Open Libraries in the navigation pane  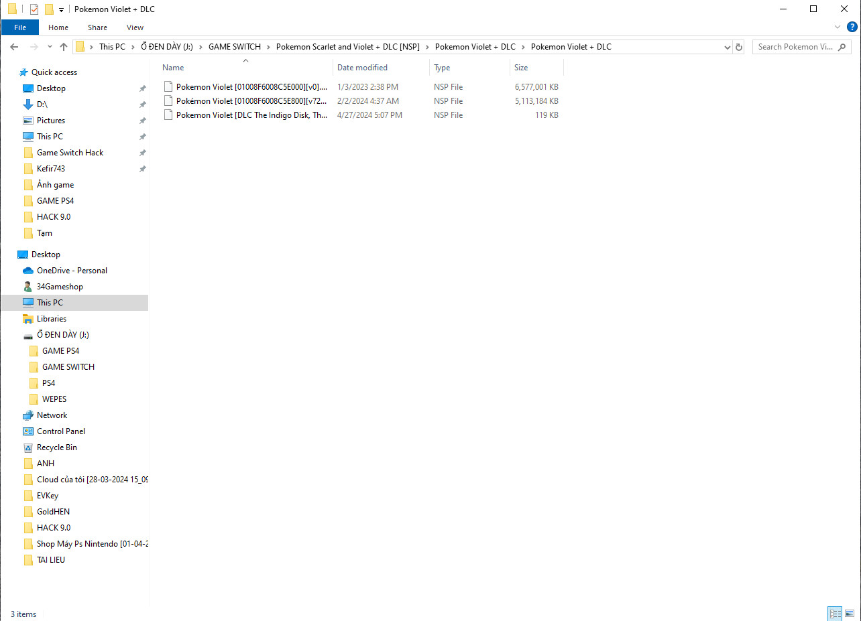52,319
